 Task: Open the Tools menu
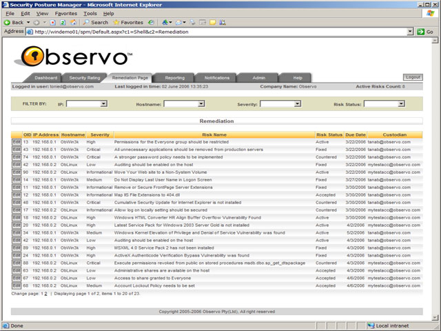(x=90, y=14)
